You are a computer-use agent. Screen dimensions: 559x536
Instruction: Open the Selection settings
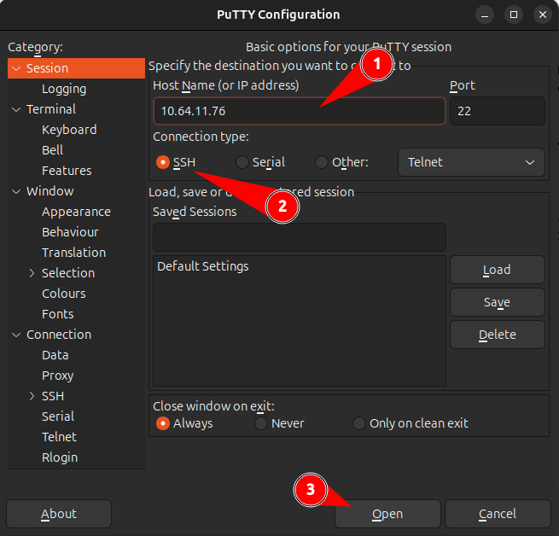click(68, 273)
